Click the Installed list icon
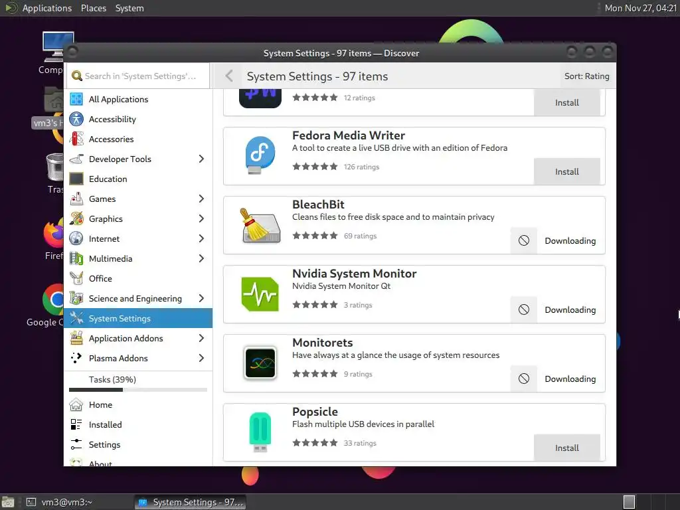 (x=76, y=424)
